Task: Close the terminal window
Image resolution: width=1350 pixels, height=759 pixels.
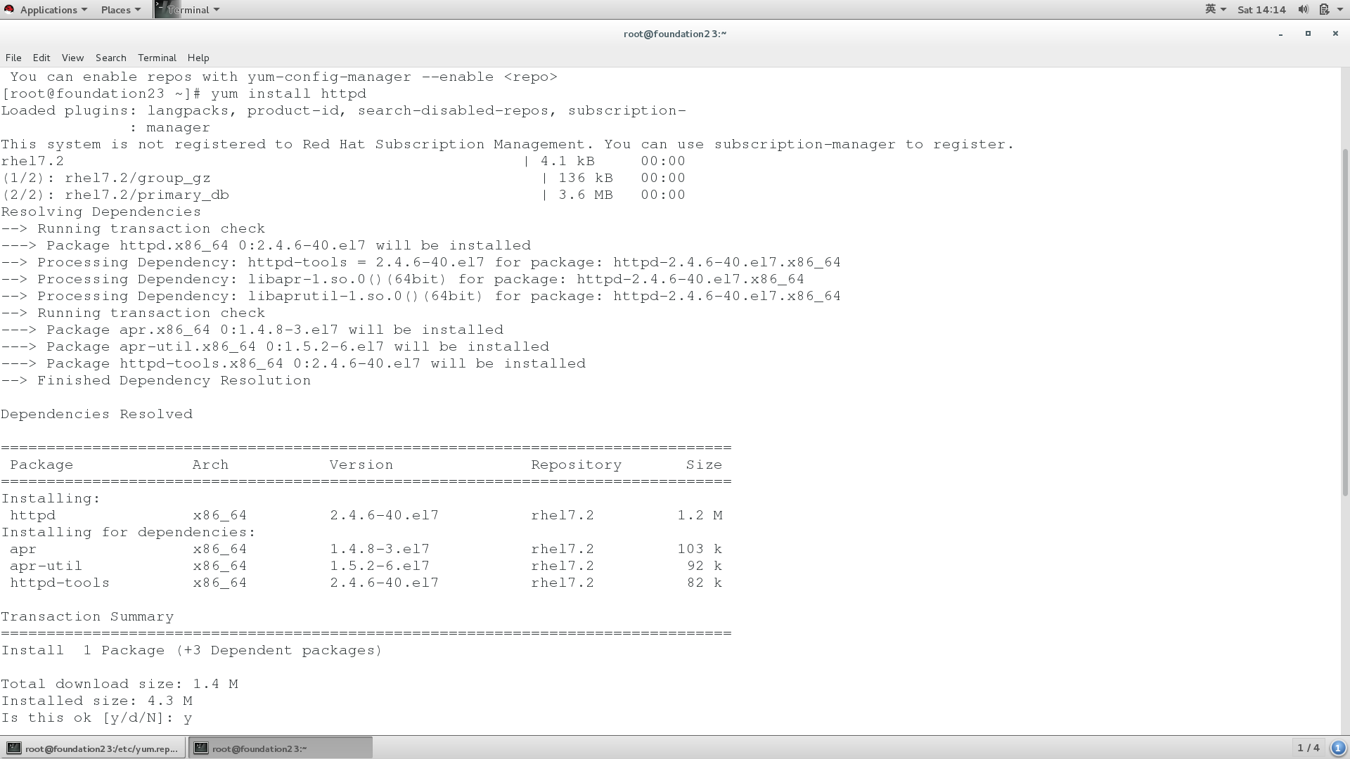Action: pos(1335,34)
